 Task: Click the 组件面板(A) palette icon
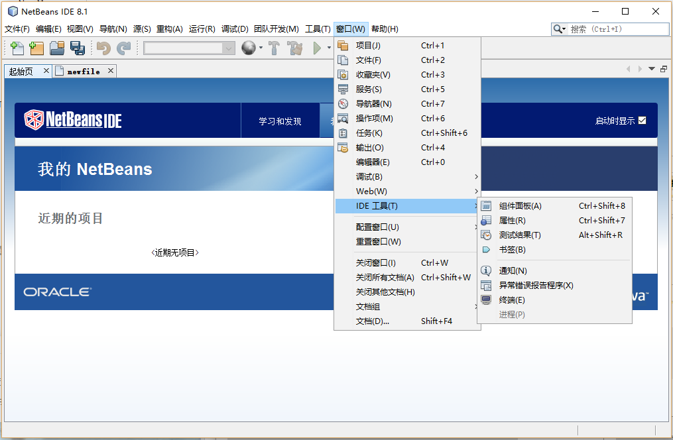[x=486, y=206]
